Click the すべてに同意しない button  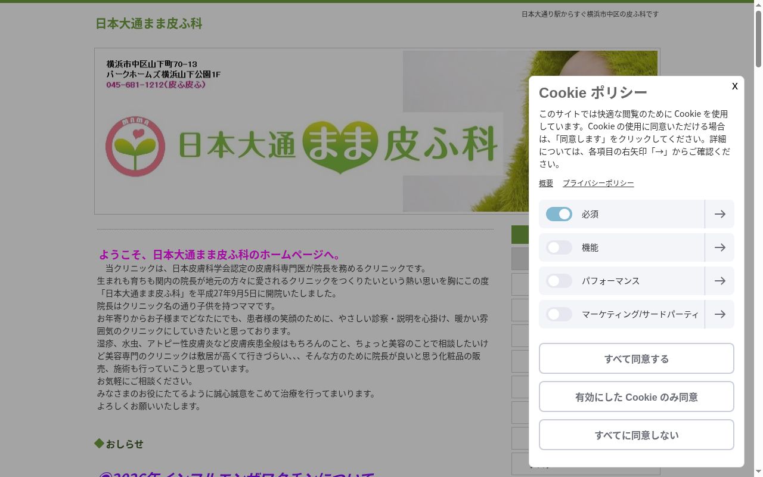[x=637, y=435]
